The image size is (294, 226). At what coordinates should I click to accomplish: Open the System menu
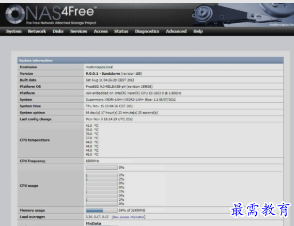tap(13, 31)
